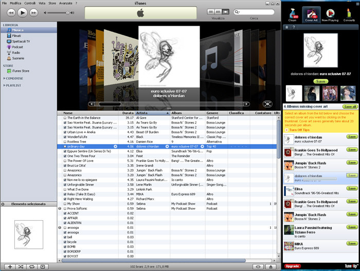360x271 pixels.
Task: Open TuneUp help question mark
Action: tap(294, 27)
